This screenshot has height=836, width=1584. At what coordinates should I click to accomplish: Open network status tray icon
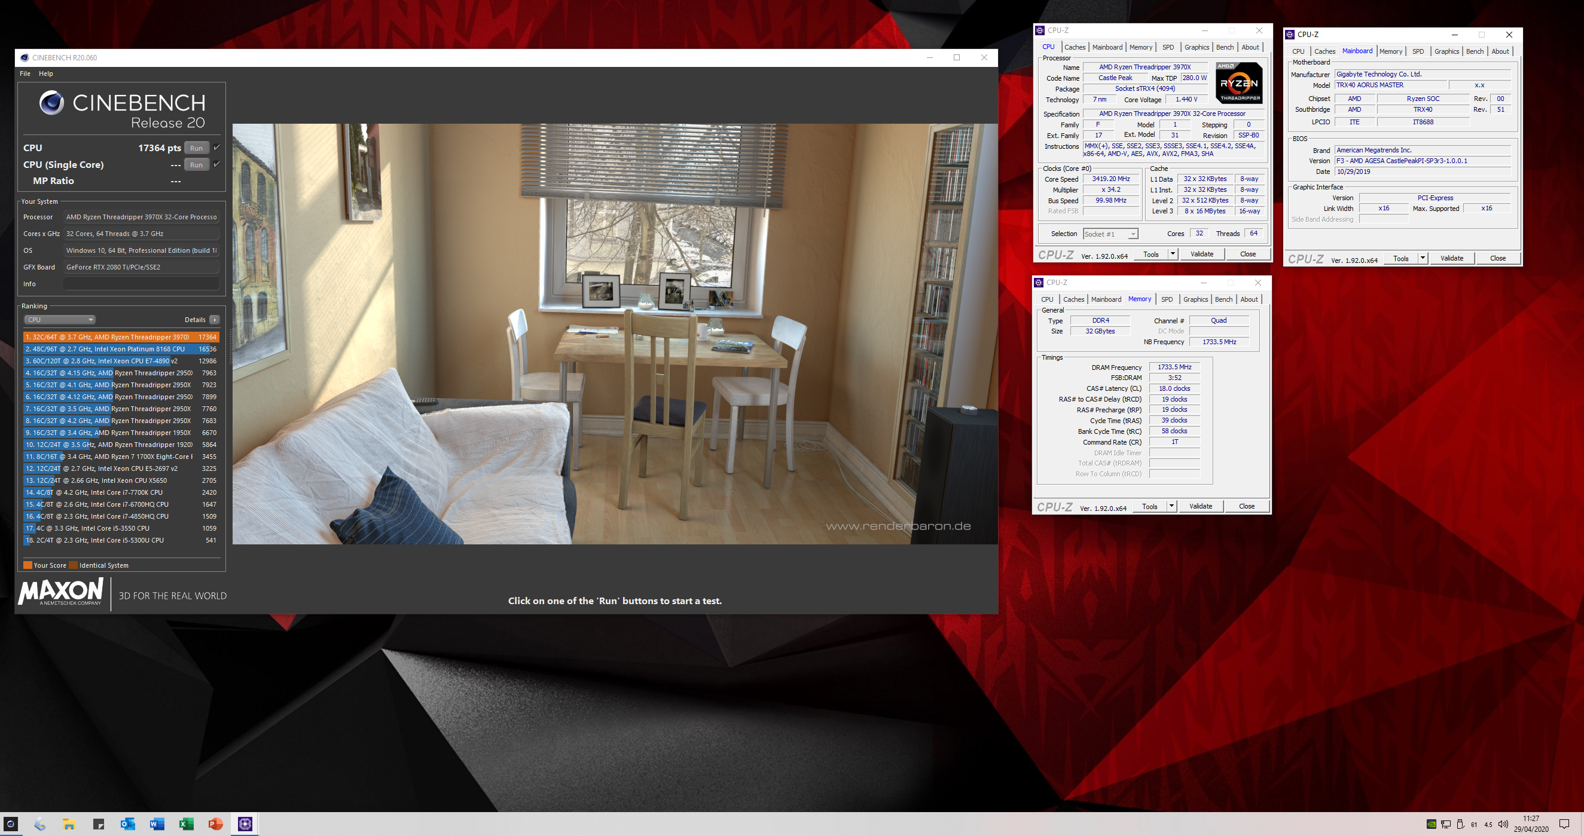(x=1446, y=824)
